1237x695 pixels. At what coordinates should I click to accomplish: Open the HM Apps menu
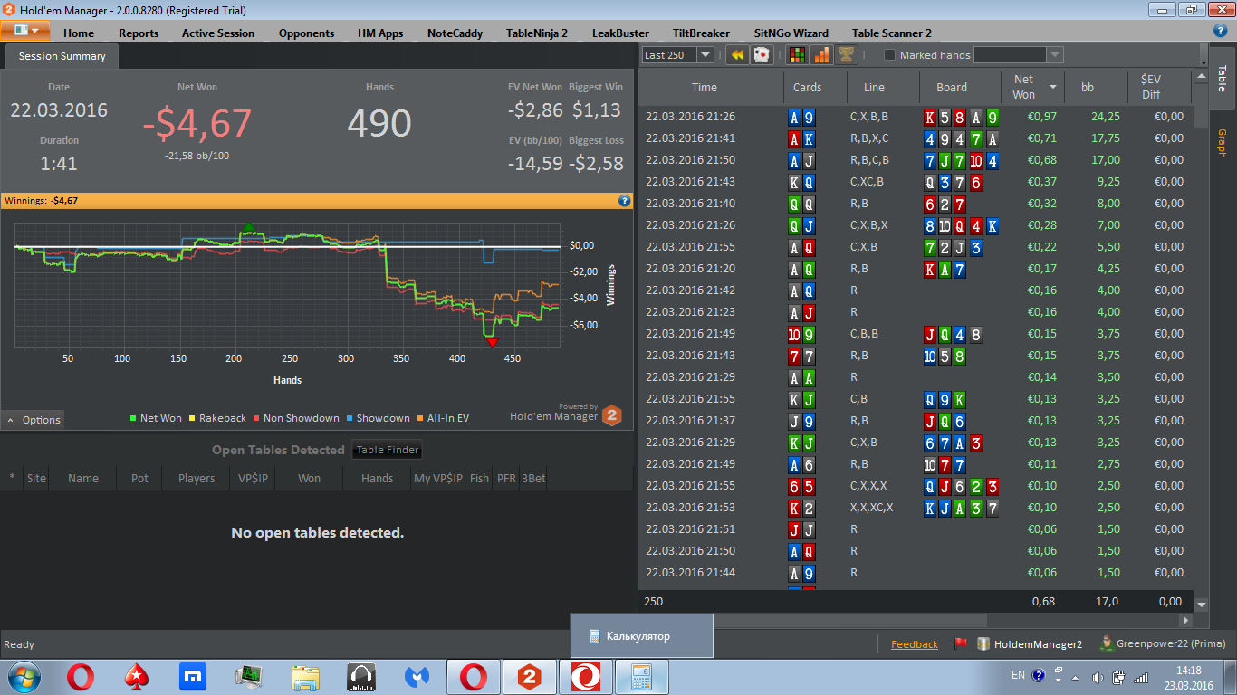(x=380, y=33)
